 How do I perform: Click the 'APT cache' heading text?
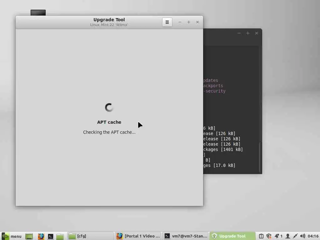(x=109, y=122)
